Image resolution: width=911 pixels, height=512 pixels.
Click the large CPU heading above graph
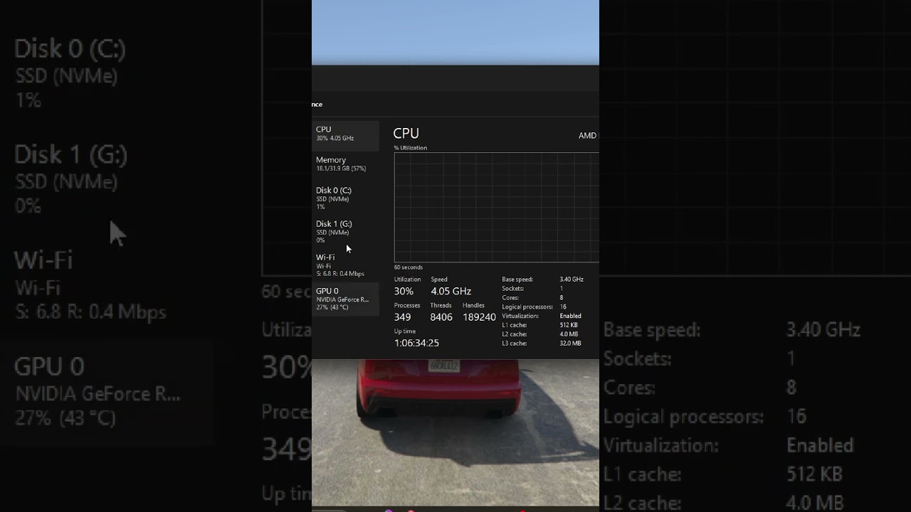406,133
